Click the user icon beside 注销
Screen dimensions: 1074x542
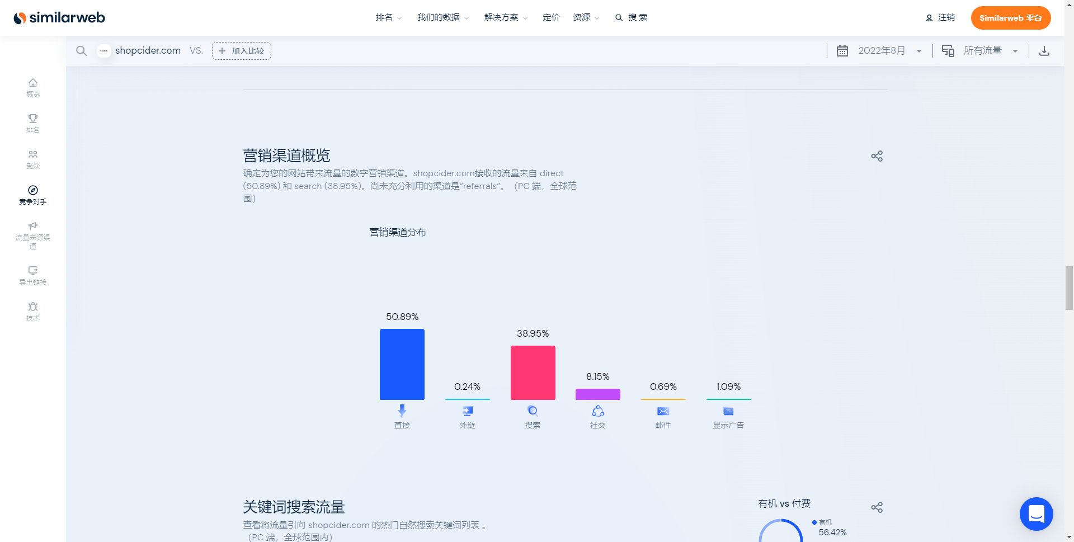[929, 18]
